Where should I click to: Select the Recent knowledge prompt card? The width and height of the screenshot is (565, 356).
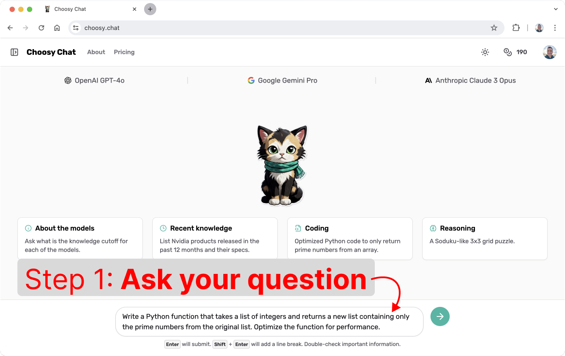(215, 239)
